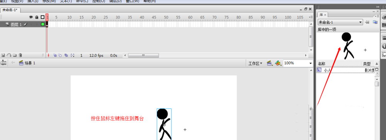Open the Transform panel from the dock
The height and width of the screenshot is (140, 386).
tap(384, 54)
